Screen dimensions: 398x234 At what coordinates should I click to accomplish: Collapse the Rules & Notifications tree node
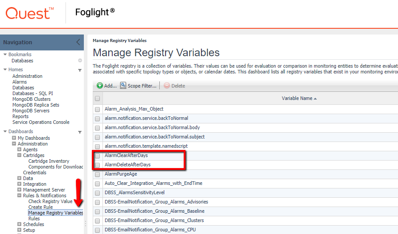tap(19, 196)
